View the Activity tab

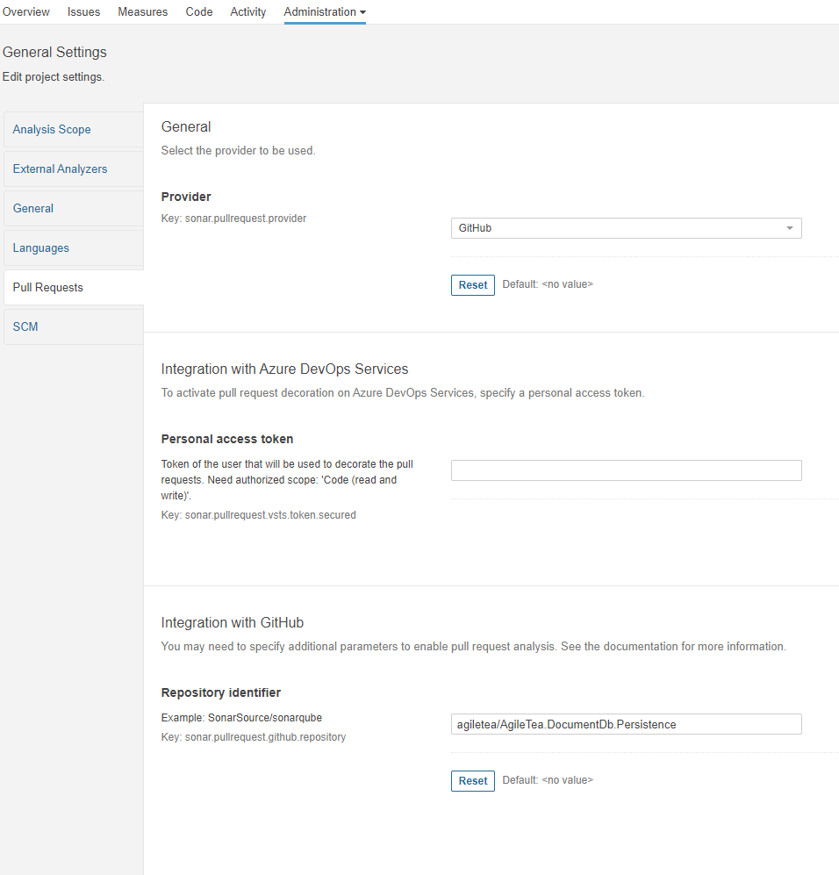tap(248, 11)
